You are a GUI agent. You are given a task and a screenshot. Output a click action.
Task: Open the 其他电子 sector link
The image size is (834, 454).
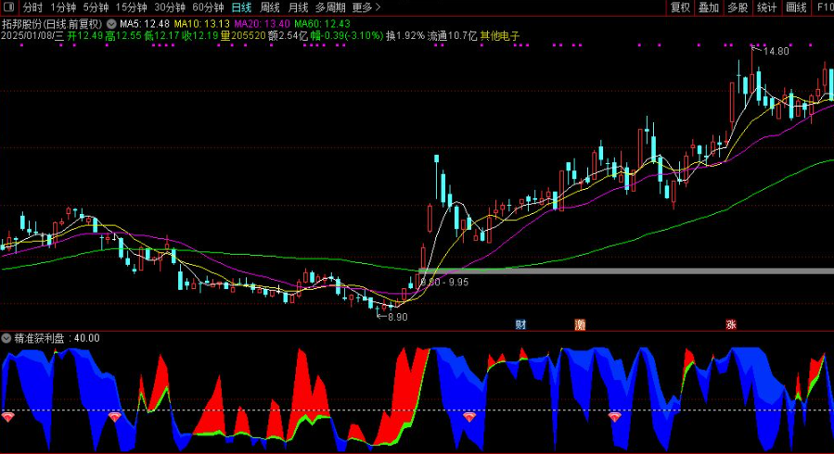coord(500,35)
